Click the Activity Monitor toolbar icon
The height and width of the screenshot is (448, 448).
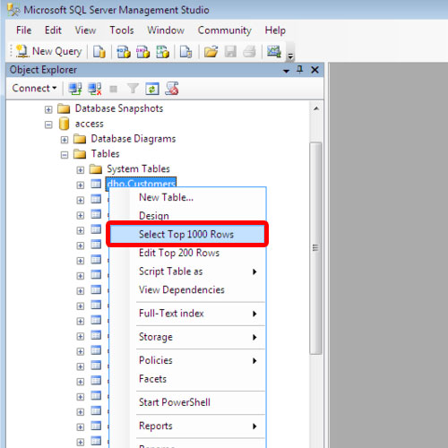coord(274,52)
